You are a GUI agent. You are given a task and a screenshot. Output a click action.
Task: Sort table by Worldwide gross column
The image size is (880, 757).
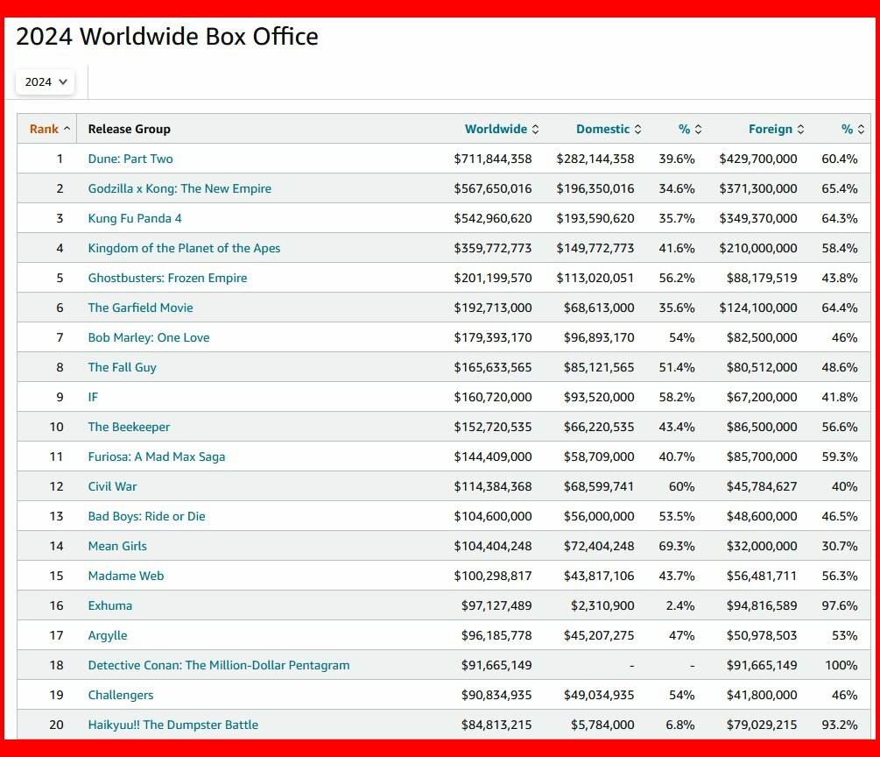click(502, 129)
